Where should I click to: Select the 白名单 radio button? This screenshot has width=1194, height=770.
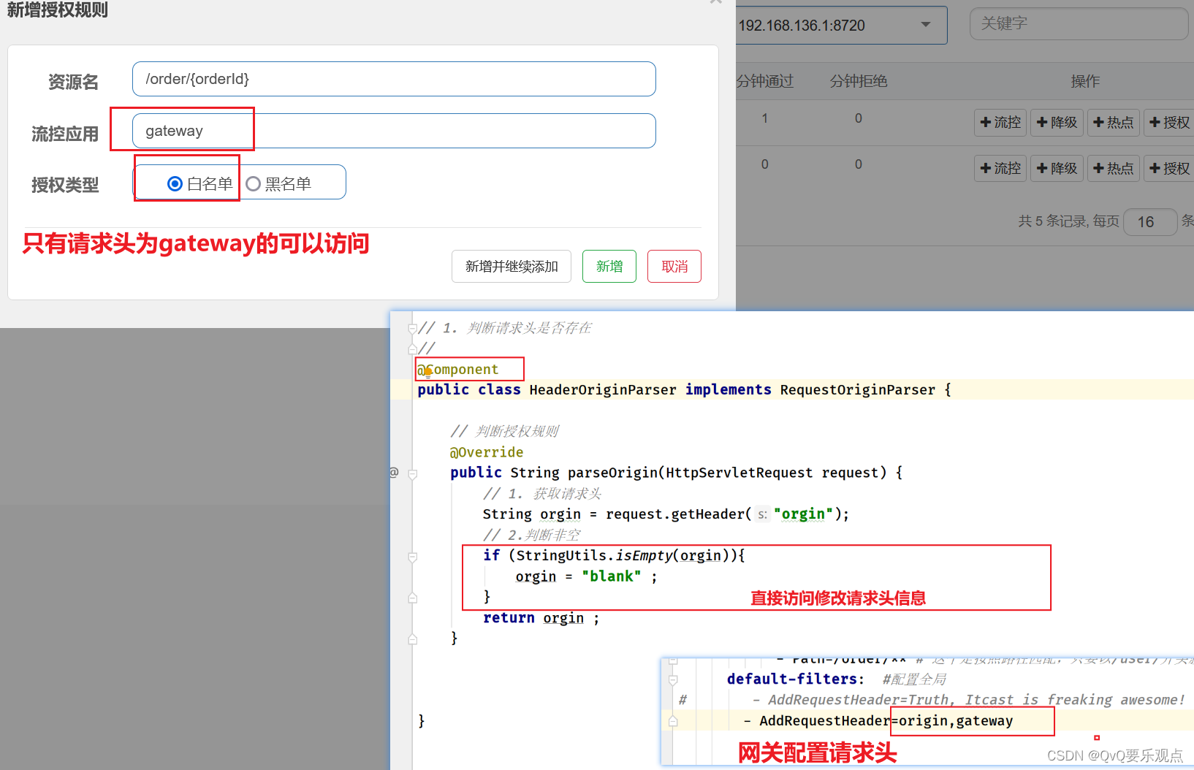tap(175, 184)
